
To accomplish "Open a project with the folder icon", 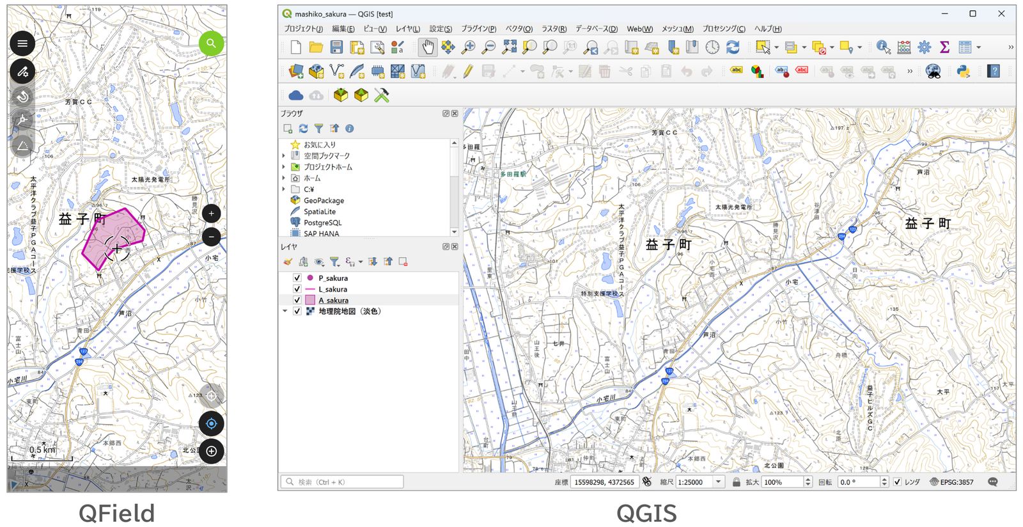I will [x=316, y=47].
